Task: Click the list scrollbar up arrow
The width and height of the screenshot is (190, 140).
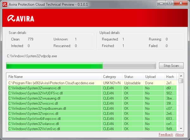Action: pyautogui.click(x=181, y=76)
